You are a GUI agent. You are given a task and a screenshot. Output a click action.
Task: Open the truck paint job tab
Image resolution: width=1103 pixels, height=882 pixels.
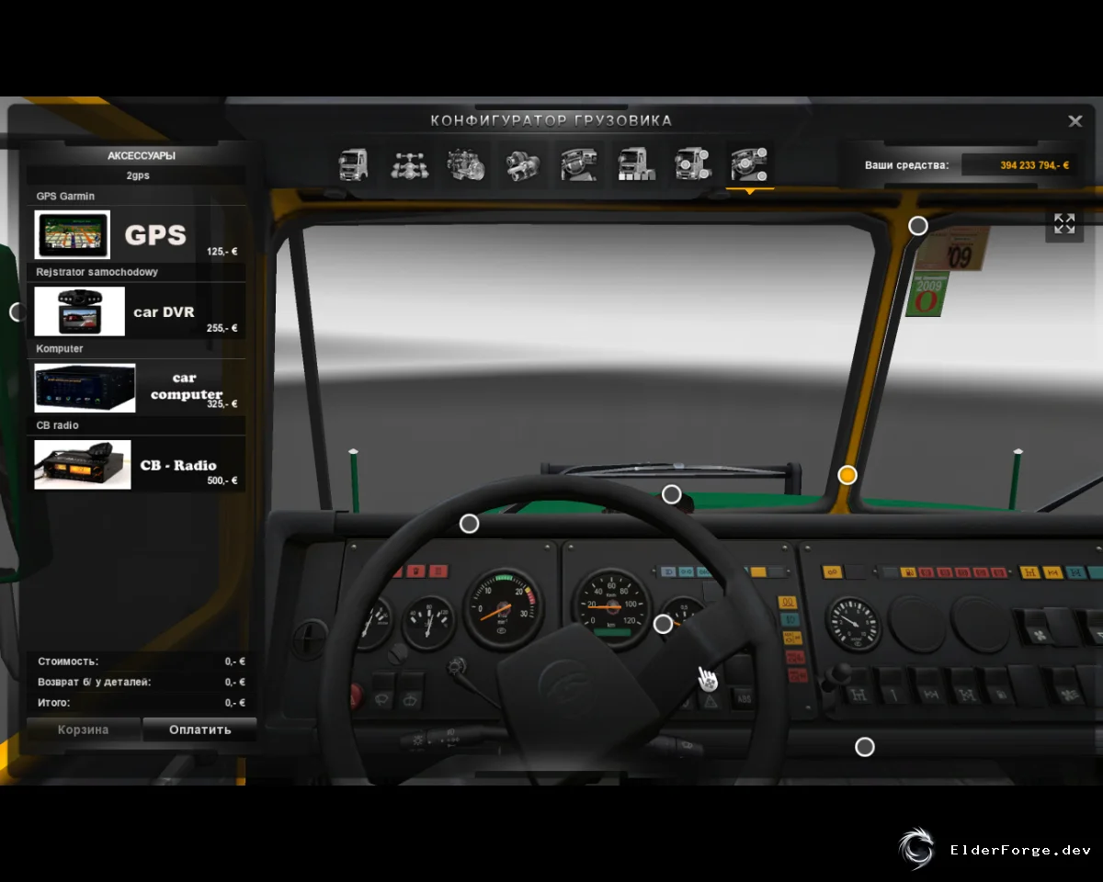click(636, 165)
